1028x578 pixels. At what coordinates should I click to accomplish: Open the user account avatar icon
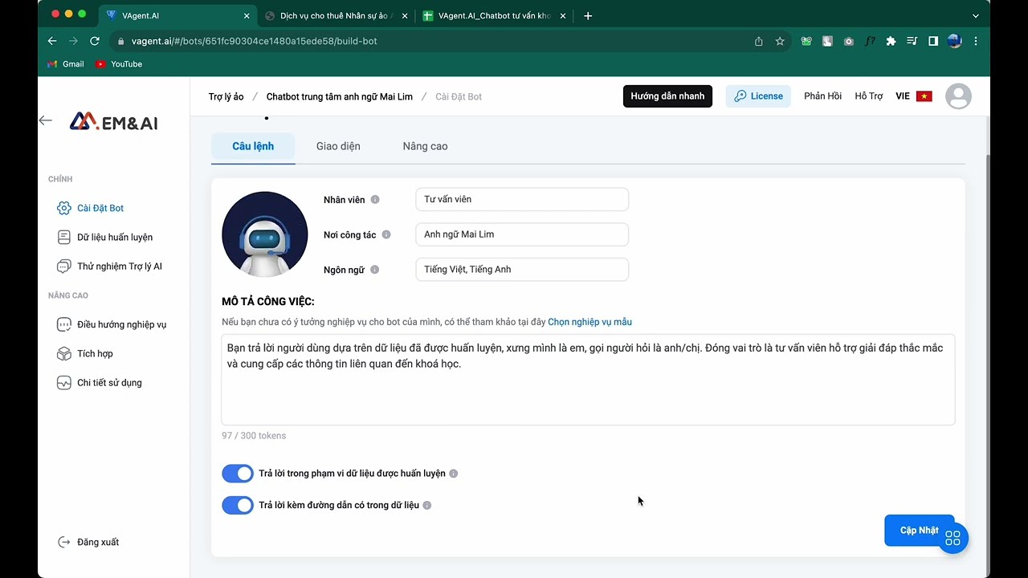958,96
